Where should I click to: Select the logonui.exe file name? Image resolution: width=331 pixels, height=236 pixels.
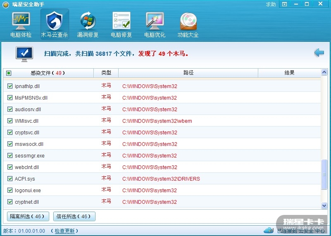(28, 191)
